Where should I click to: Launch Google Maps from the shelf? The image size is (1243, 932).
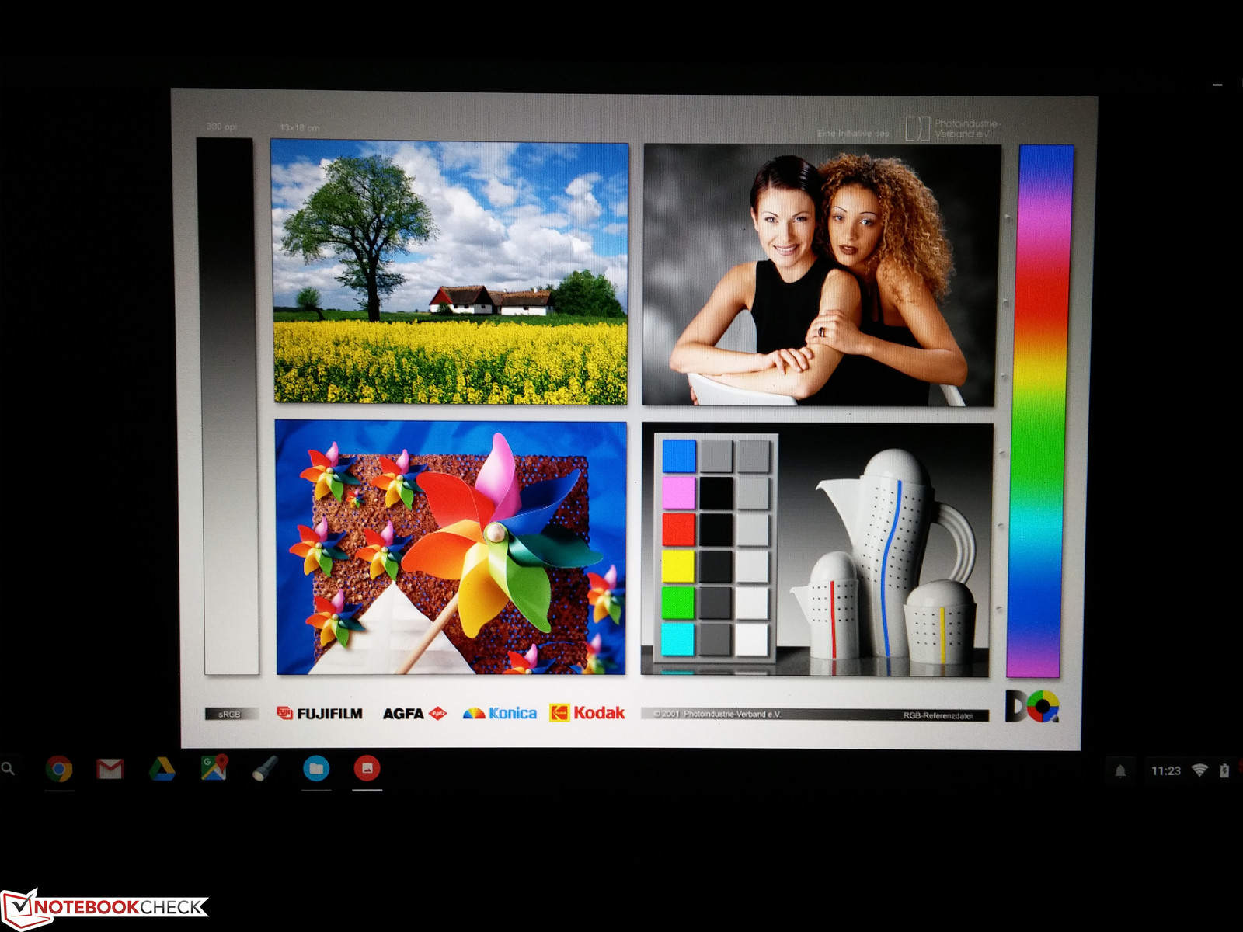pos(214,767)
